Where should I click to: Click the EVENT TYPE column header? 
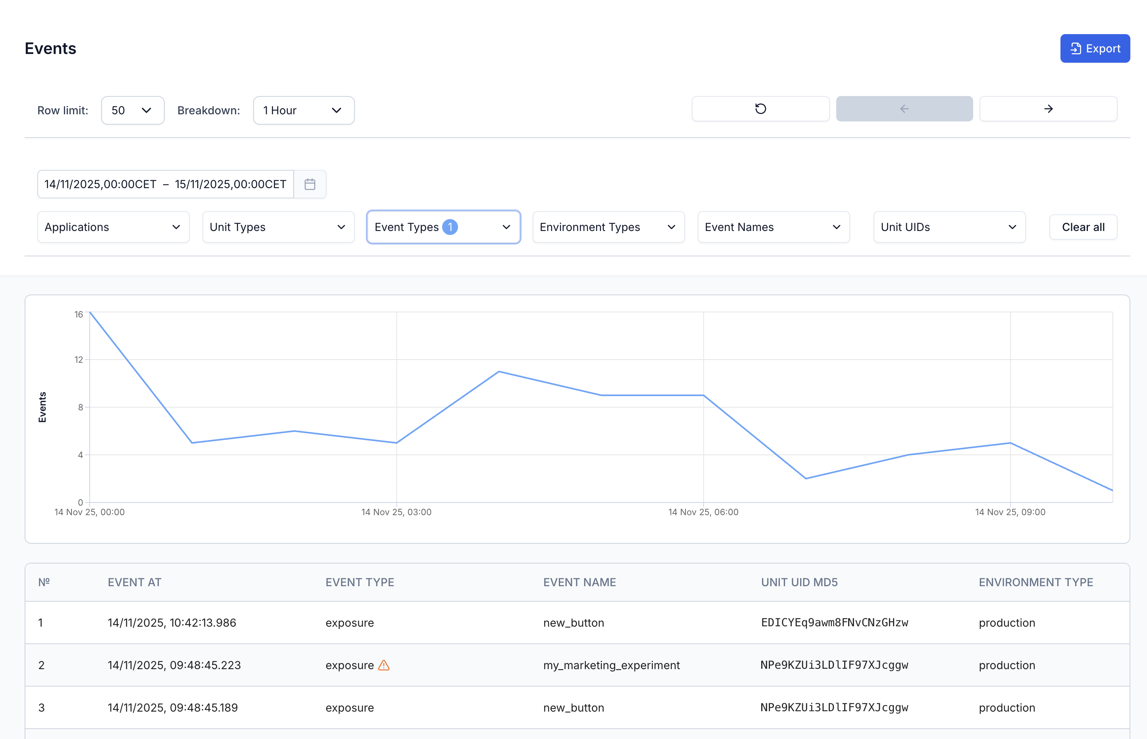360,582
